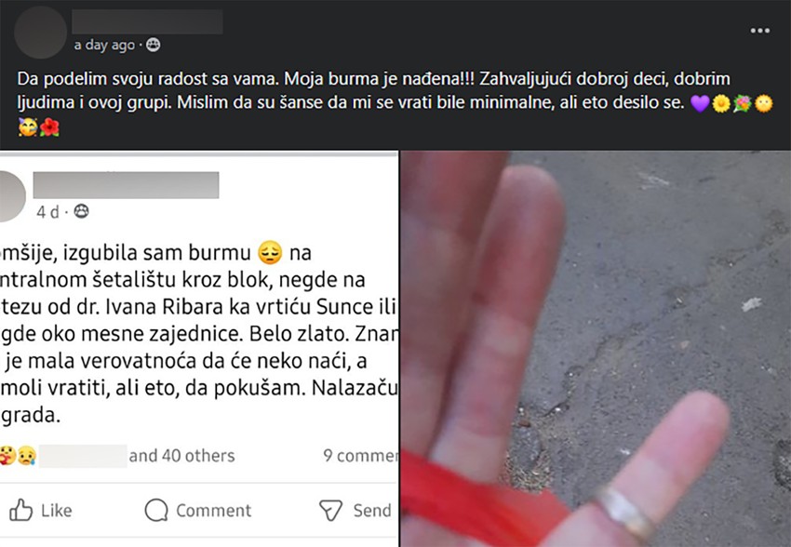This screenshot has width=791, height=547.
Task: Click the reaction emojis beside '40 others'
Action: tap(17, 456)
